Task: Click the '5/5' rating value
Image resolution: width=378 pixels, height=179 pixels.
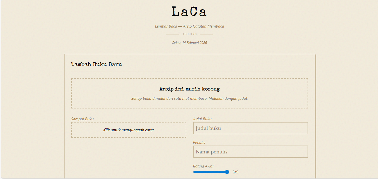Action: pos(235,172)
